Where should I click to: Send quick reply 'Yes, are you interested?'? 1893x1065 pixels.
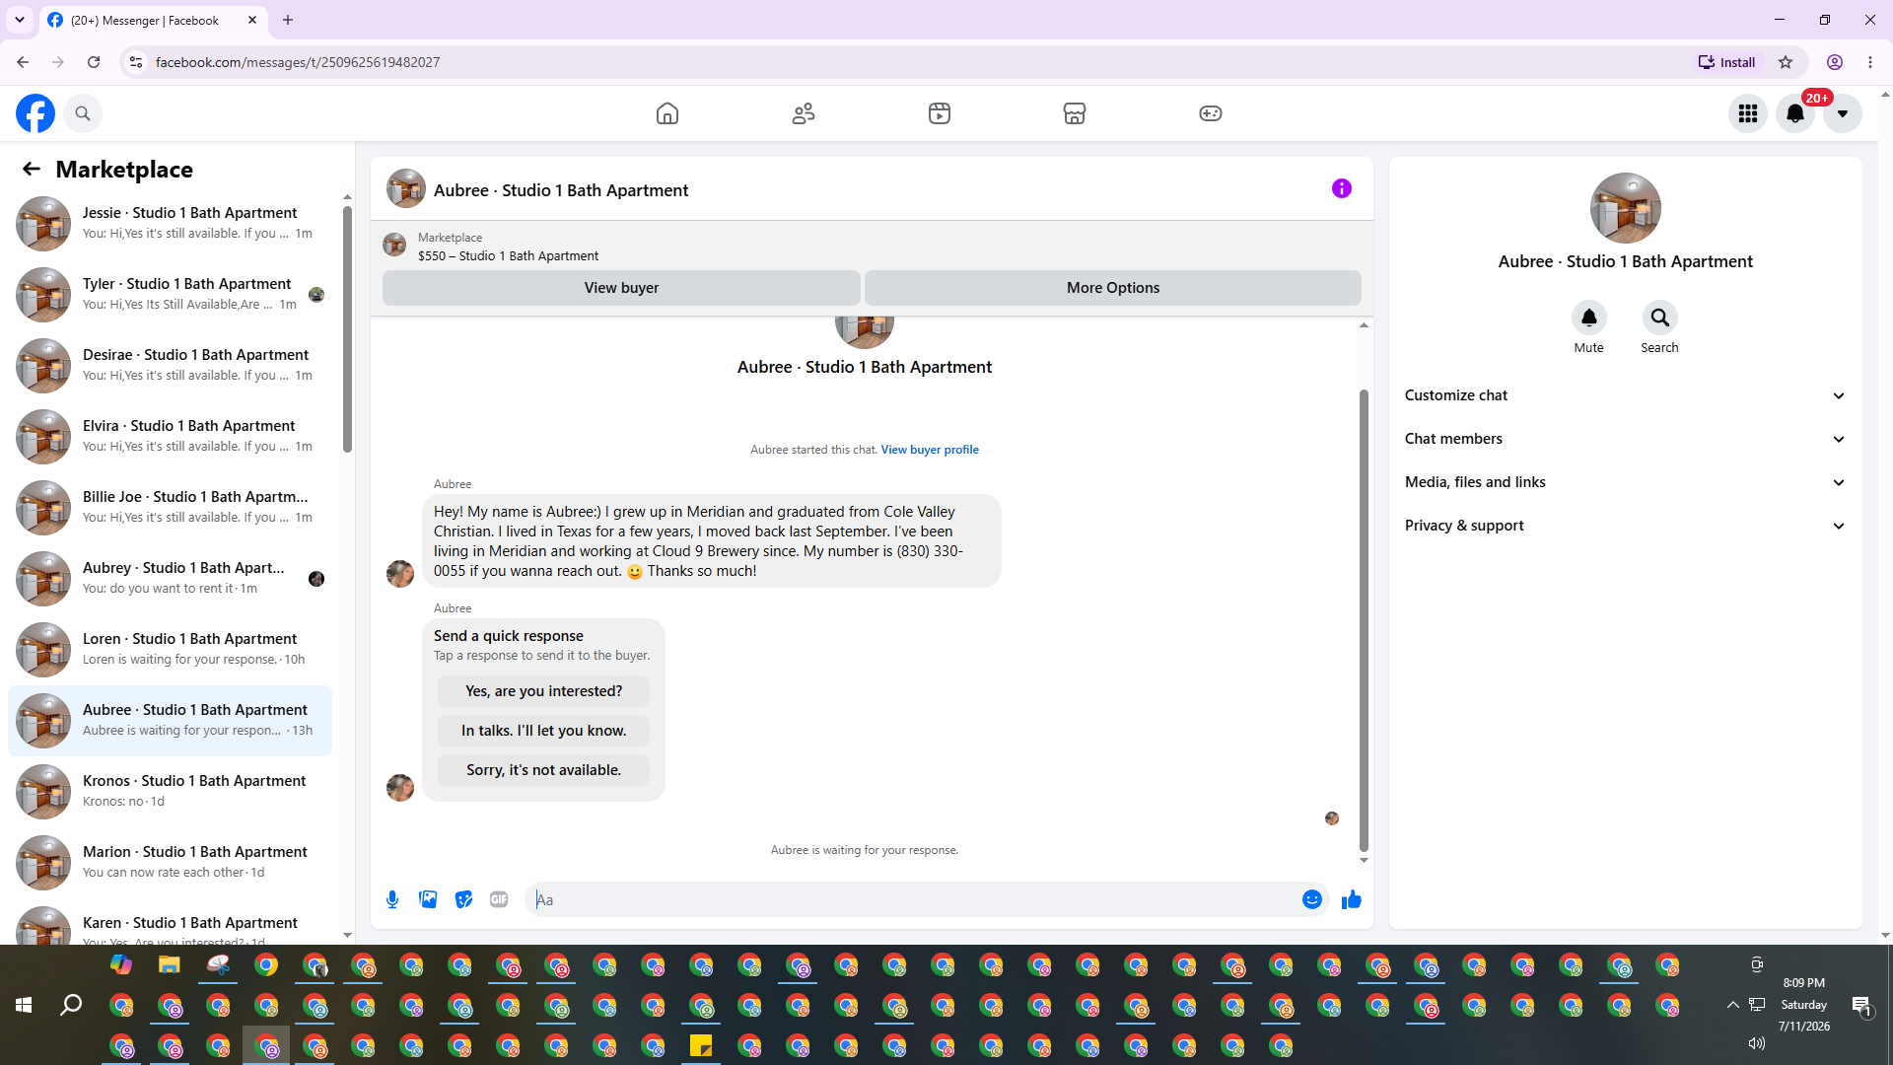(x=544, y=691)
